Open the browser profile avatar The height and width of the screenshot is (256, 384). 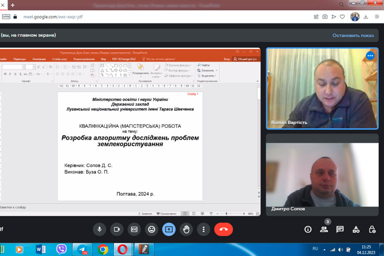(x=355, y=17)
